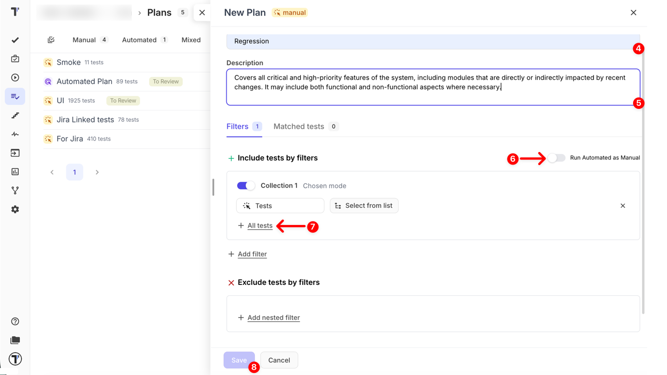Image resolution: width=667 pixels, height=375 pixels.
Task: Enable Run Automated as Manual toggle
Action: click(556, 158)
